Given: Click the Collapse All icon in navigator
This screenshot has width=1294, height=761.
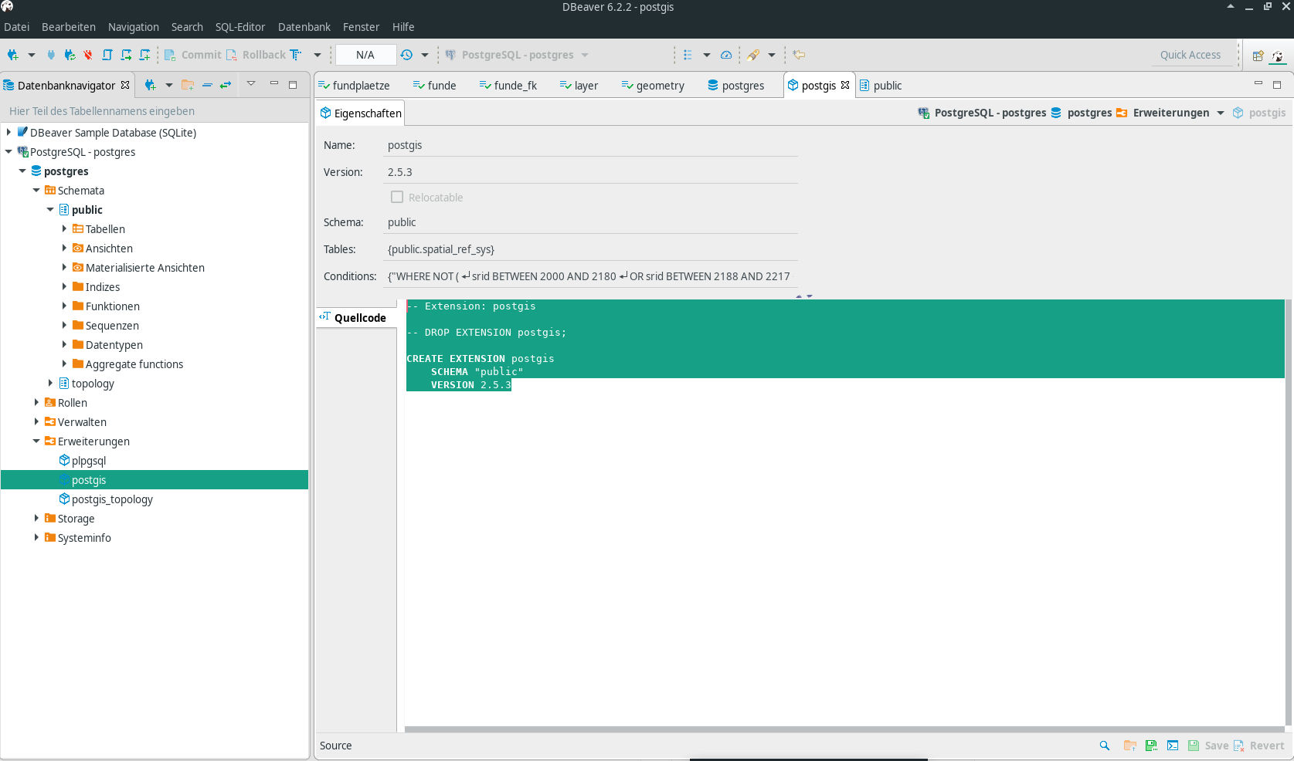Looking at the screenshot, I should click(x=207, y=85).
